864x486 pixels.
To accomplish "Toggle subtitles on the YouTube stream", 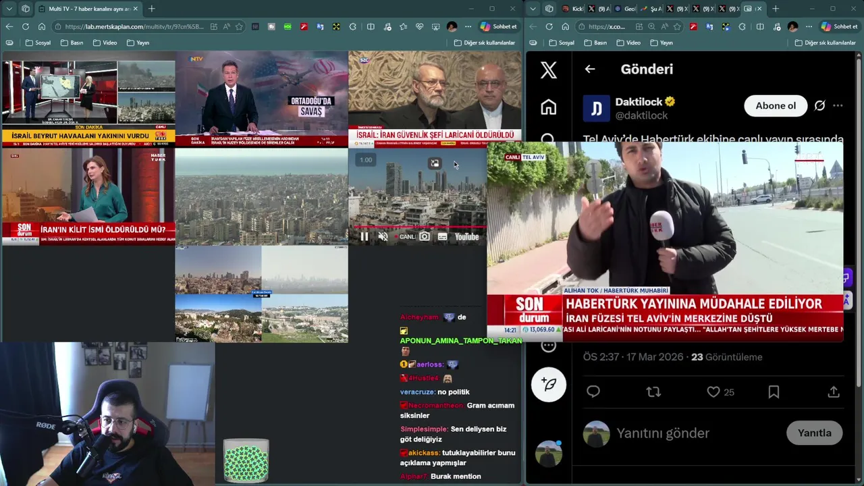I will coord(443,236).
